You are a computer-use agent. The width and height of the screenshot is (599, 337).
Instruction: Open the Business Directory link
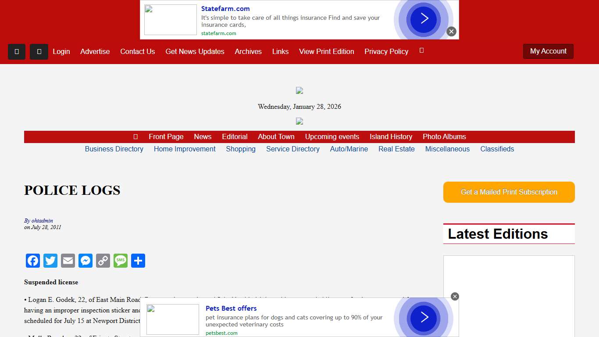(114, 149)
